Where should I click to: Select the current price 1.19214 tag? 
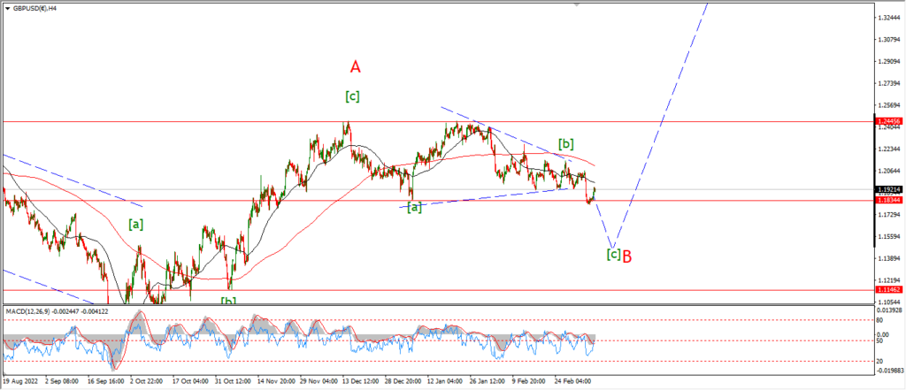click(x=888, y=189)
